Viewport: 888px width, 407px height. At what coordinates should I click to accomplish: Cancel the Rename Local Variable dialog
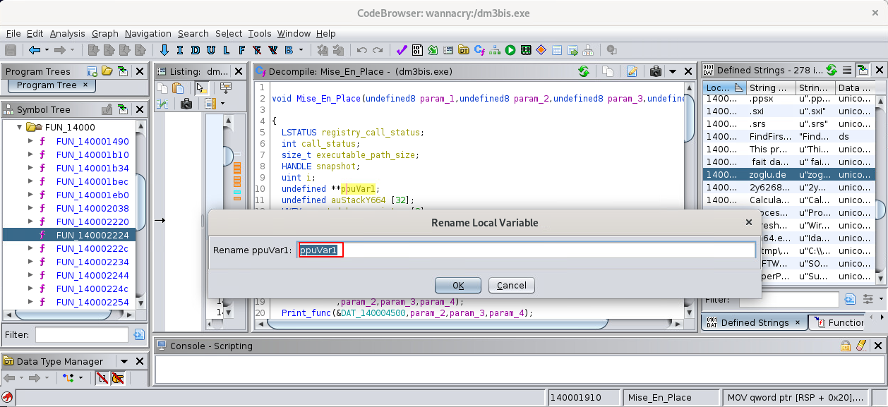click(511, 286)
